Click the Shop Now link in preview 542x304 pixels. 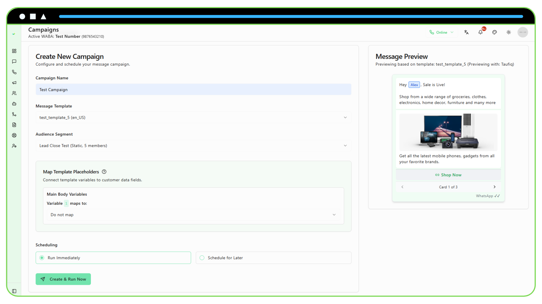point(448,175)
